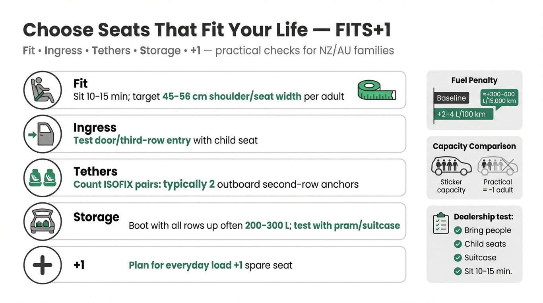The width and height of the screenshot is (543, 303).
Task: Click the plus sign +1 icon
Action: click(x=43, y=265)
